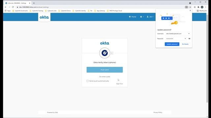Screen dimensions: 211x118
Task: Click the Update password button
Action: [x=172, y=44]
